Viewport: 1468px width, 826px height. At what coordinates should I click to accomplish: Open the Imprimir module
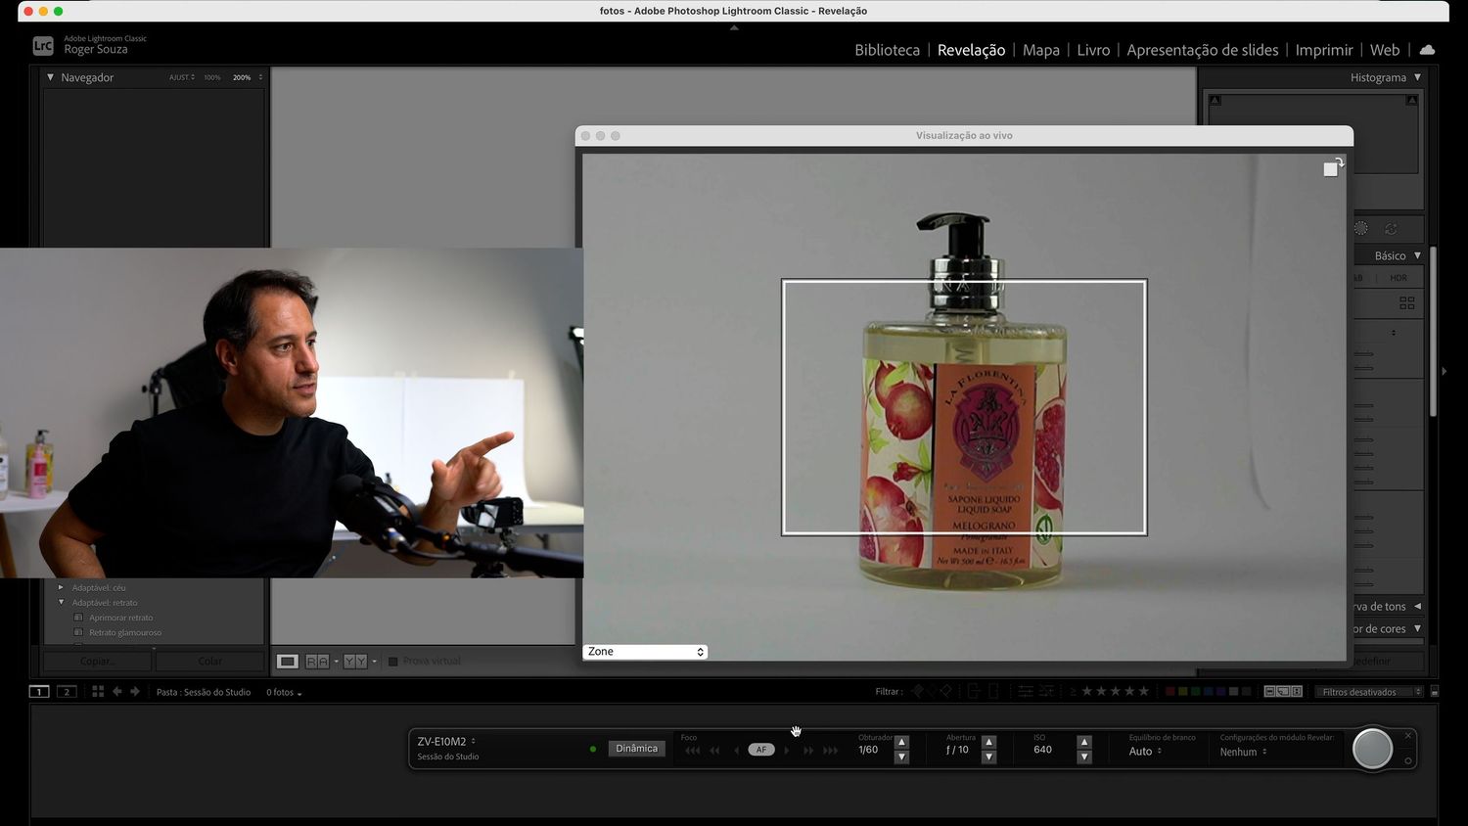click(x=1324, y=50)
